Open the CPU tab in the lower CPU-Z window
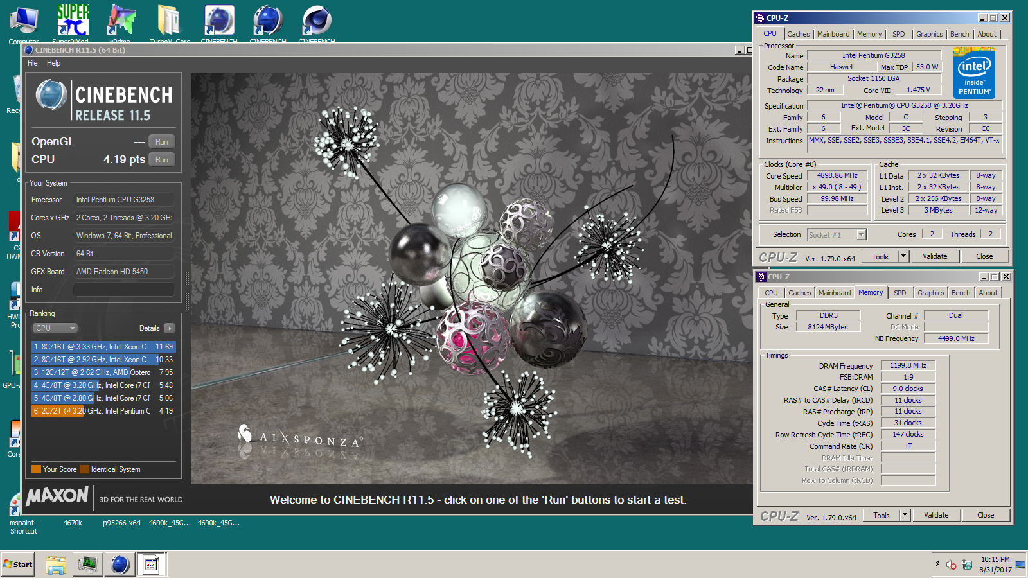Screen dimensions: 1028x578 coord(771,293)
